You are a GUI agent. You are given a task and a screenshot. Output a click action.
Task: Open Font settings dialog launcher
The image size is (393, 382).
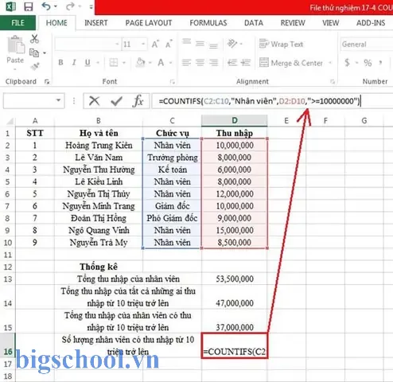pos(172,82)
